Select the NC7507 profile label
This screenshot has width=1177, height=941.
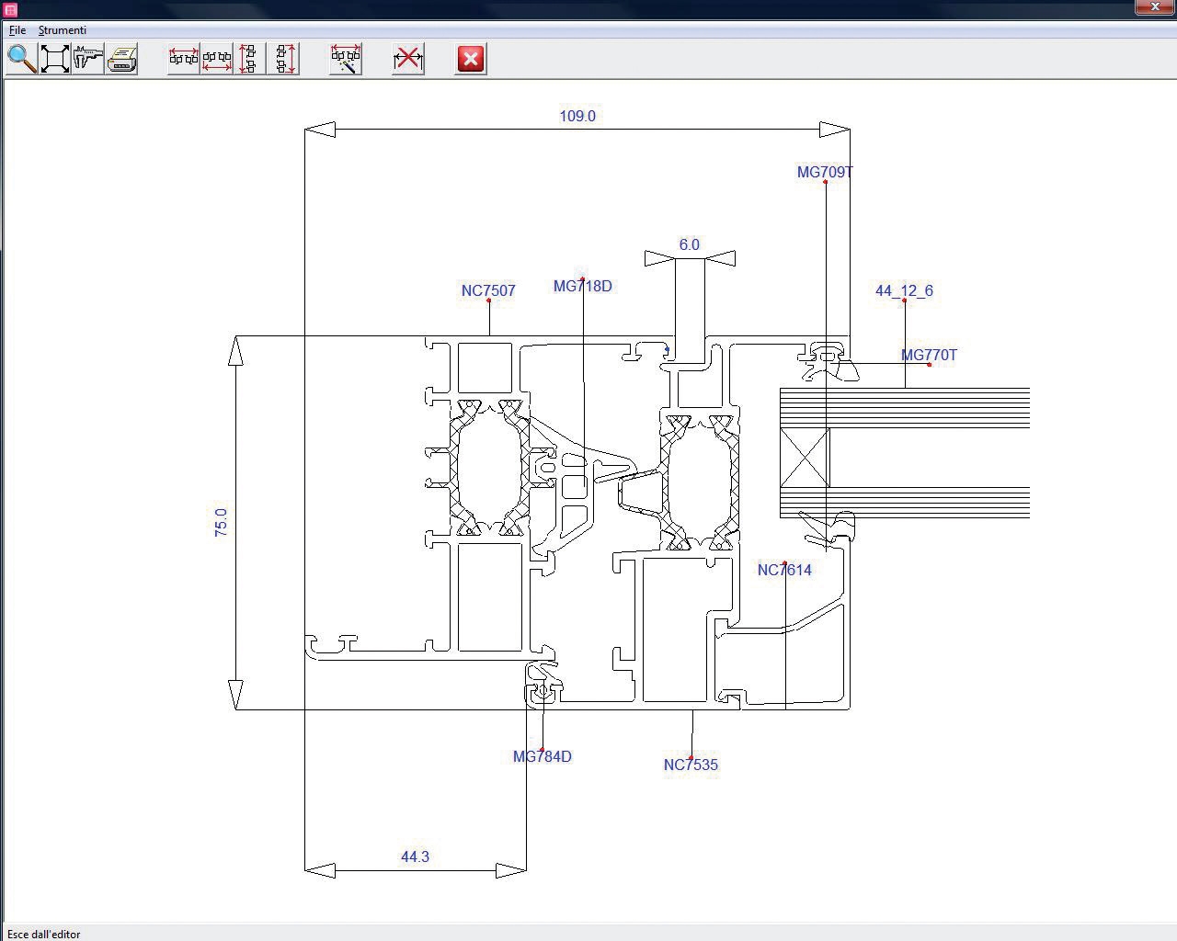[488, 290]
